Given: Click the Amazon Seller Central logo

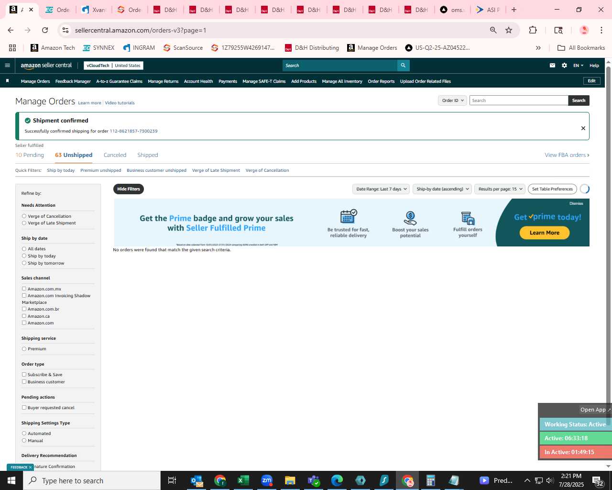Looking at the screenshot, I should (46, 66).
